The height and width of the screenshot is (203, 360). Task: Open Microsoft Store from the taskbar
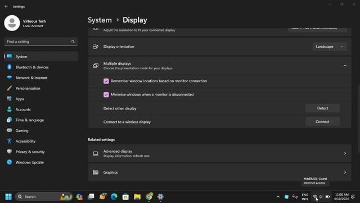[125, 197]
